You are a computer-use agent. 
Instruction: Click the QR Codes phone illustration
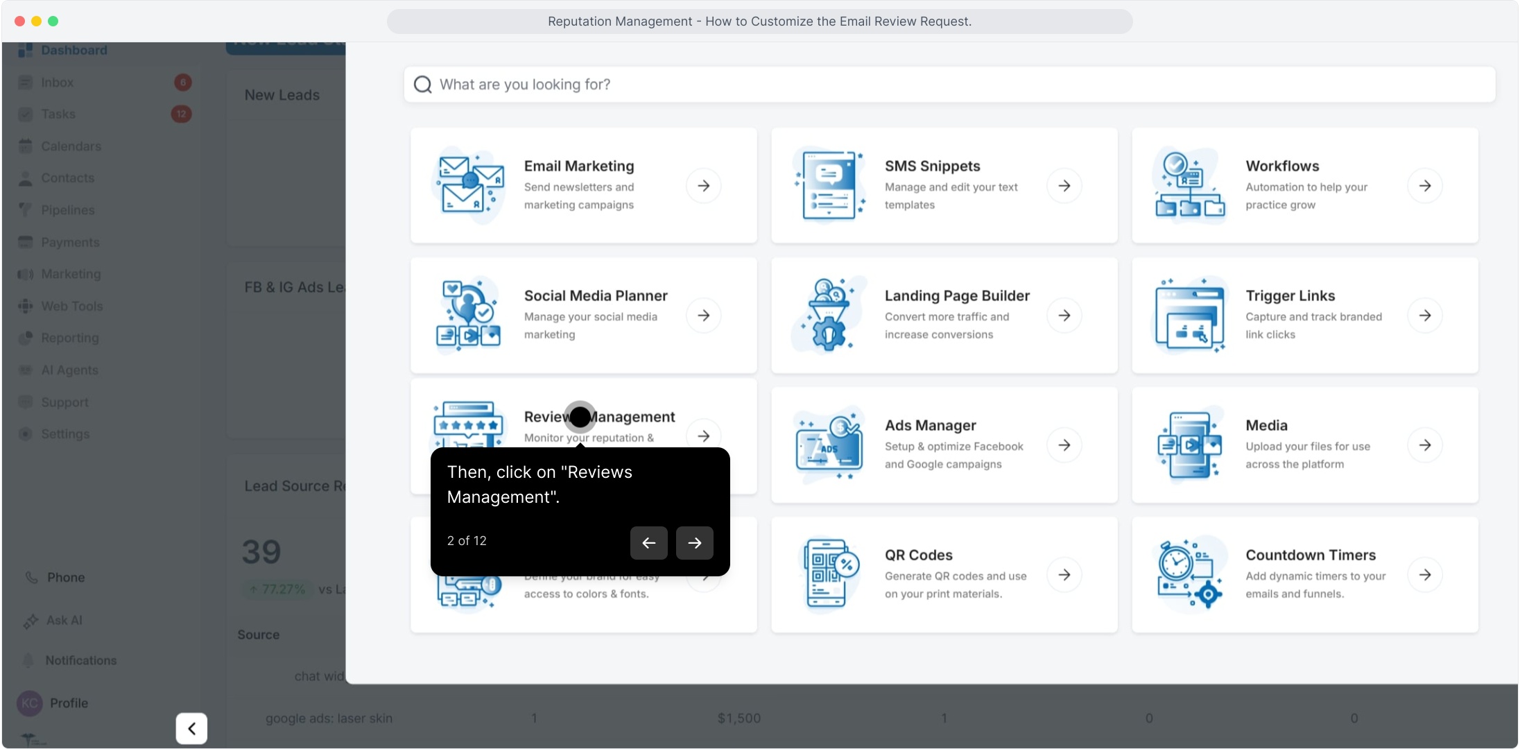[x=830, y=574]
